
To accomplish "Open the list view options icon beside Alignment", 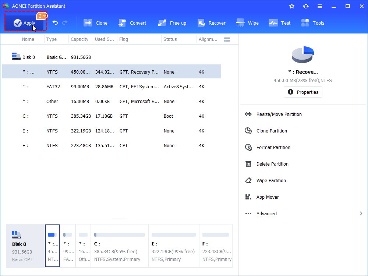I will tap(227, 39).
